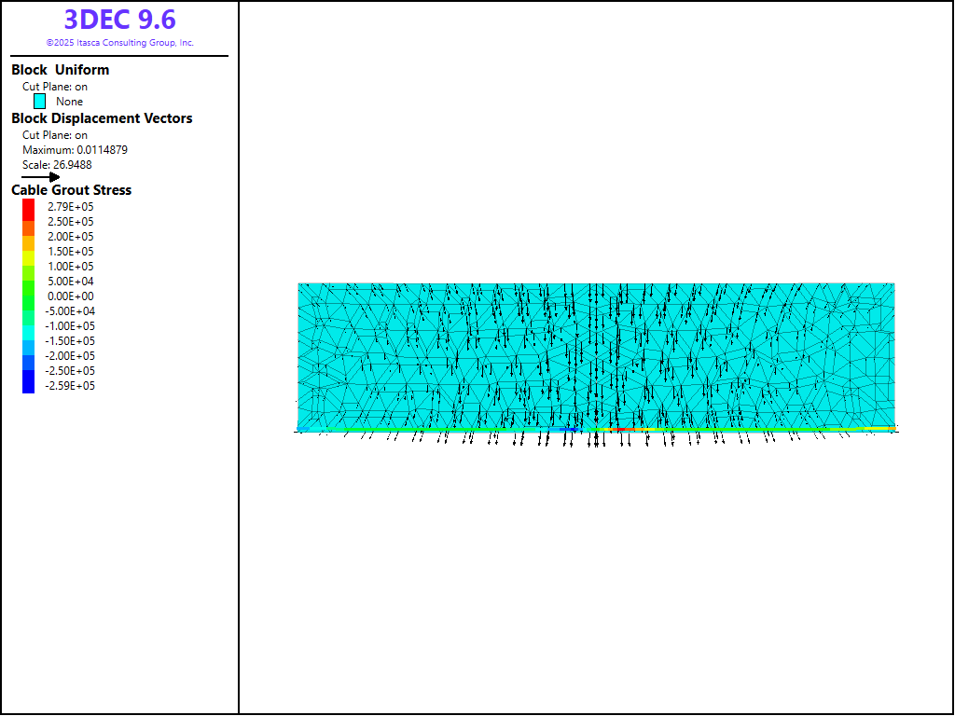Viewport: 955px width, 716px height.
Task: Select the dark blue -2.59E+05 legend color
Action: coord(28,385)
